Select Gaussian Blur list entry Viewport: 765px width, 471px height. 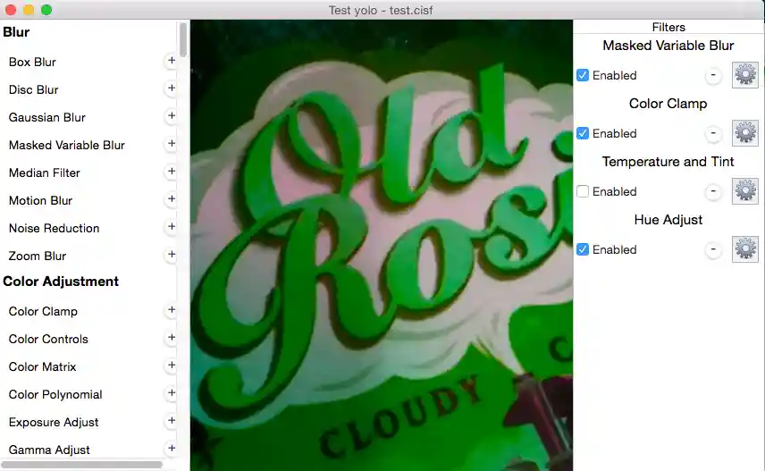point(47,118)
